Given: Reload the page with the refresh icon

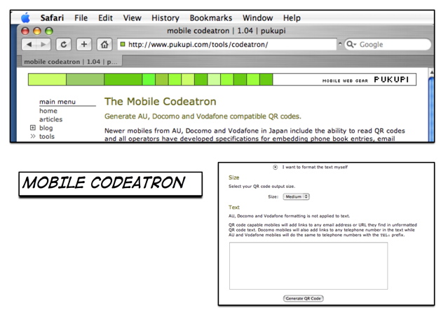Looking at the screenshot, I should (63, 44).
